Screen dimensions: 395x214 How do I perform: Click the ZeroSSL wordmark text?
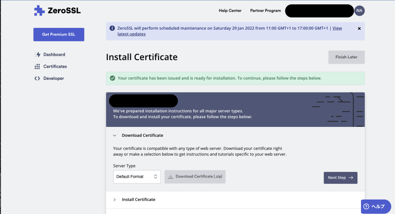point(64,11)
